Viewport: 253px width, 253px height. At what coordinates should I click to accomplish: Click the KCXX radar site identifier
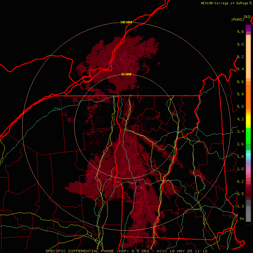[162, 251]
